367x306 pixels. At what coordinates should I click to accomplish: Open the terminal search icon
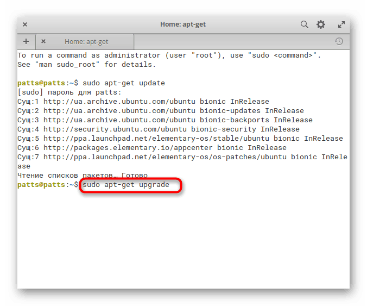click(304, 24)
